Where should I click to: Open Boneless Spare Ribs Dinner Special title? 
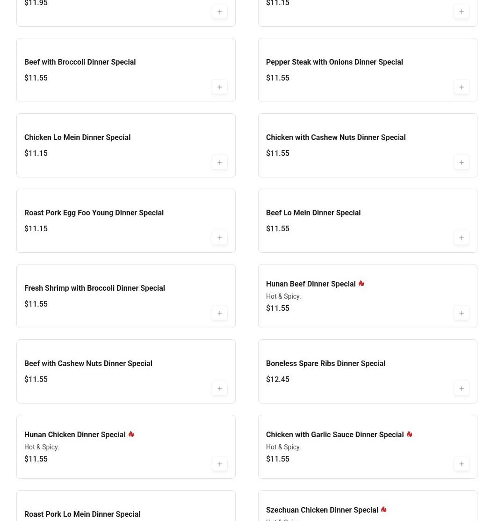pos(325,364)
